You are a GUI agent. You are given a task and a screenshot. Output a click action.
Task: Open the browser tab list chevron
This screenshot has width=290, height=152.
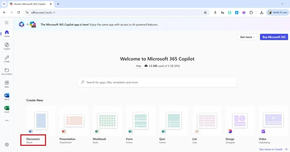(x=4, y=4)
